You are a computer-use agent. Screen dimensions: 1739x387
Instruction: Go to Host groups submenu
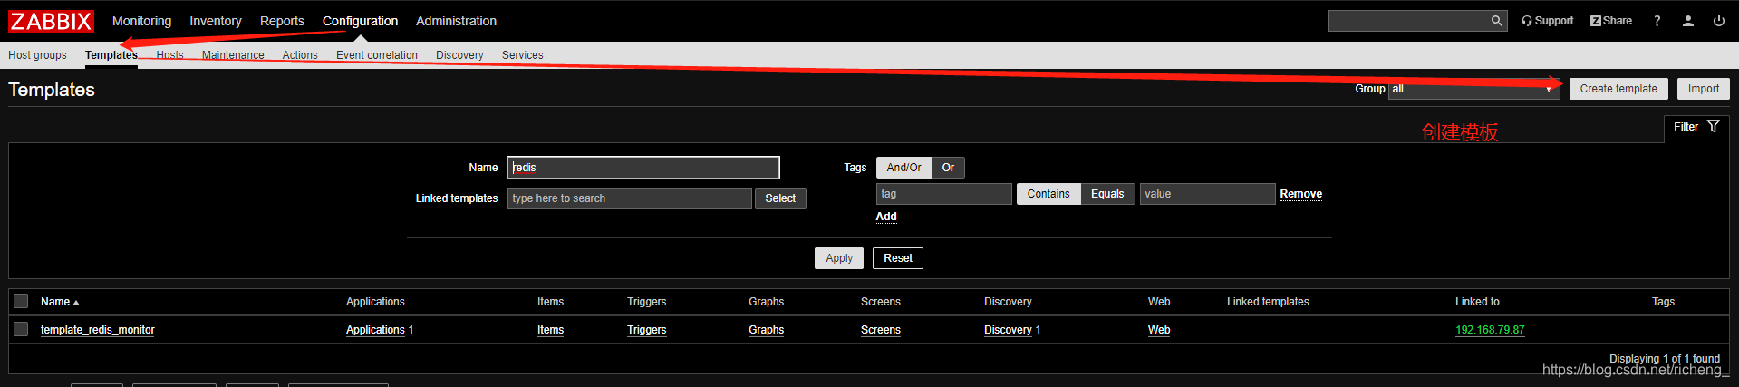37,55
